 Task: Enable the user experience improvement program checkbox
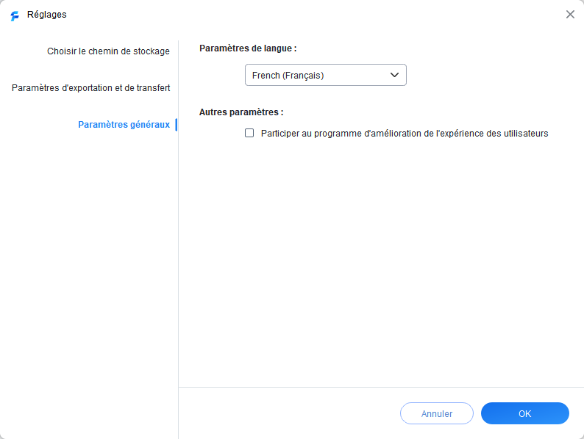(249, 133)
